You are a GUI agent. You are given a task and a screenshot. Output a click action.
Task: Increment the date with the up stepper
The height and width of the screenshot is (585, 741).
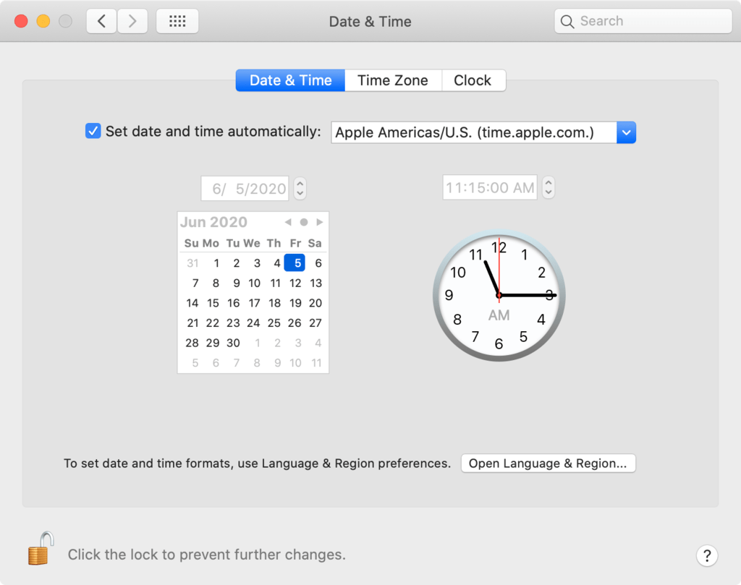(300, 184)
